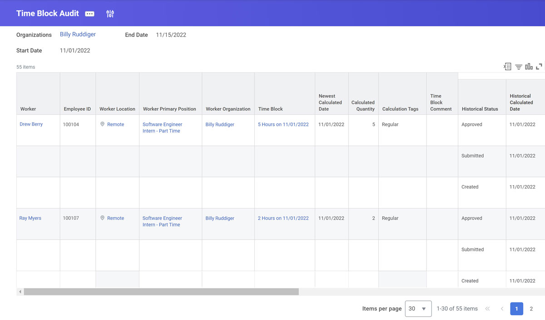Image resolution: width=545 pixels, height=320 pixels.
Task: Select Employee ID 100107 cell
Action: coord(78,224)
